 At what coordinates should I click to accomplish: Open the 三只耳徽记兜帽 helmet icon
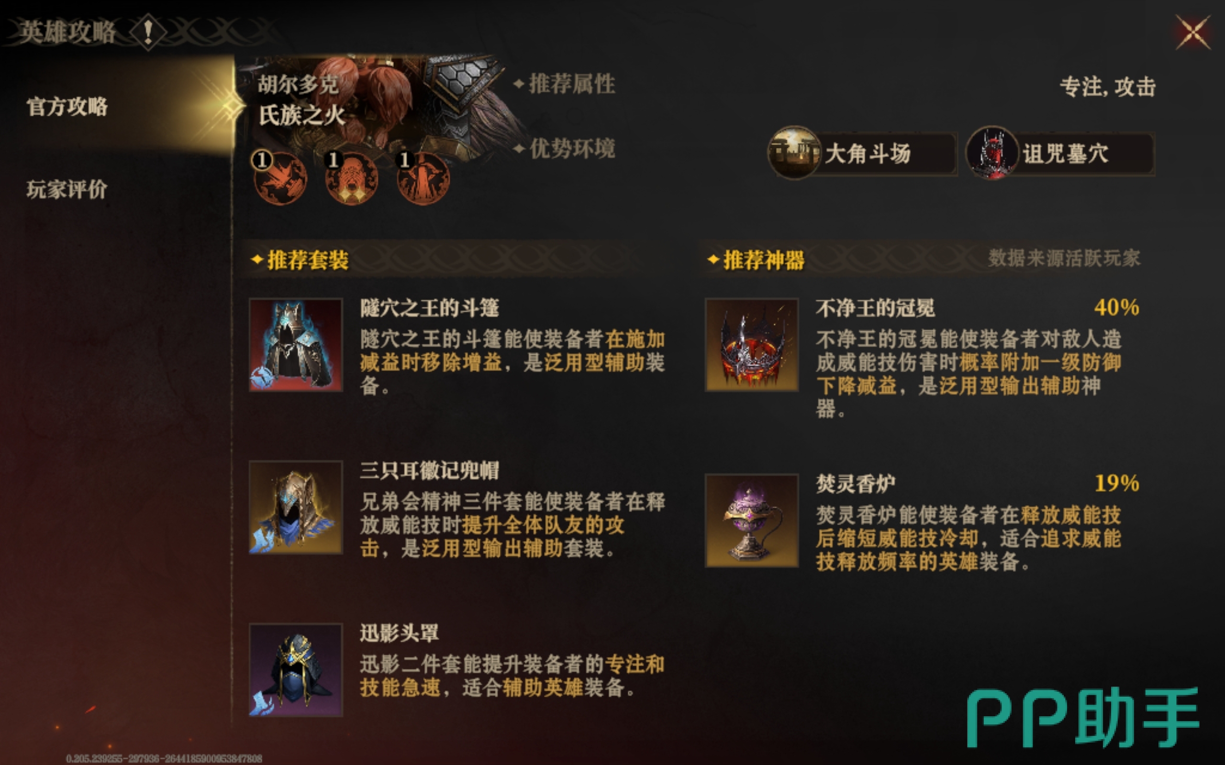click(296, 507)
